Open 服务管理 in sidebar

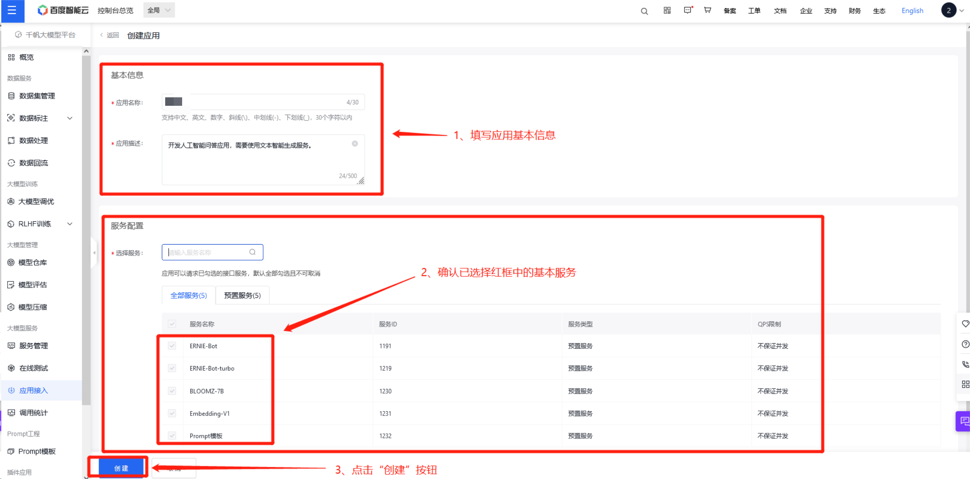(x=33, y=346)
